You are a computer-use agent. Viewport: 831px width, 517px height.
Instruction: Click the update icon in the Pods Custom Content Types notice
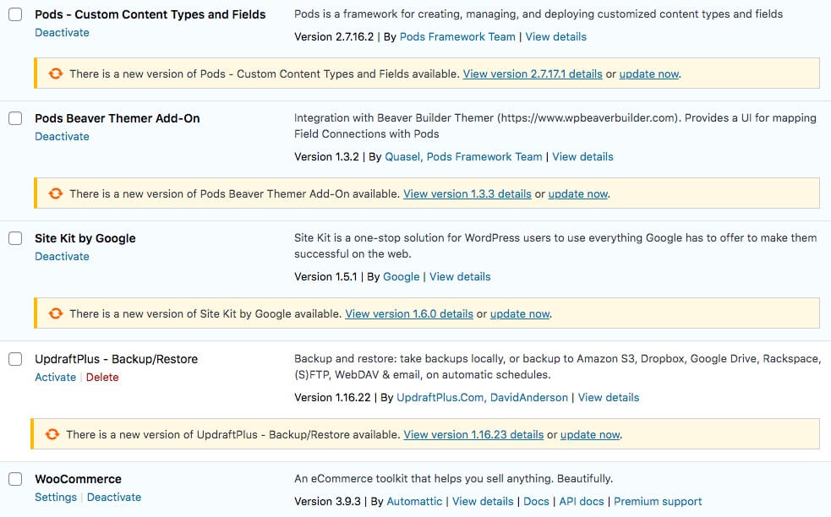56,73
